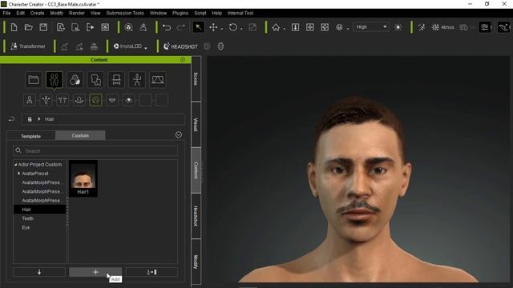
Task: Select the Cloth content category icon
Action: click(95, 80)
